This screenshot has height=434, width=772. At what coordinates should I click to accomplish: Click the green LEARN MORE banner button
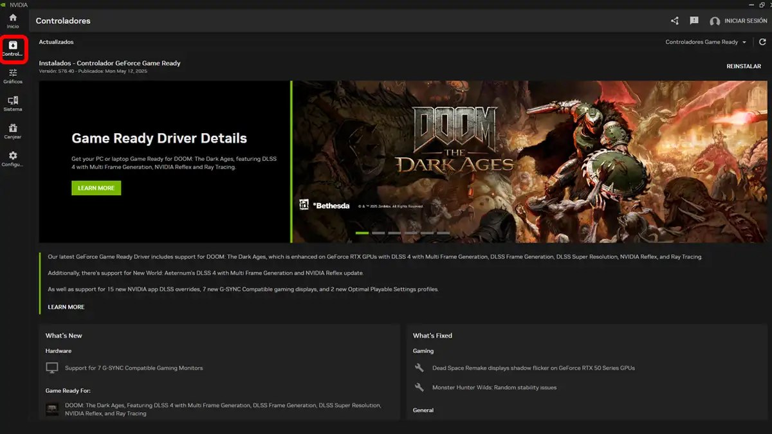click(x=96, y=188)
